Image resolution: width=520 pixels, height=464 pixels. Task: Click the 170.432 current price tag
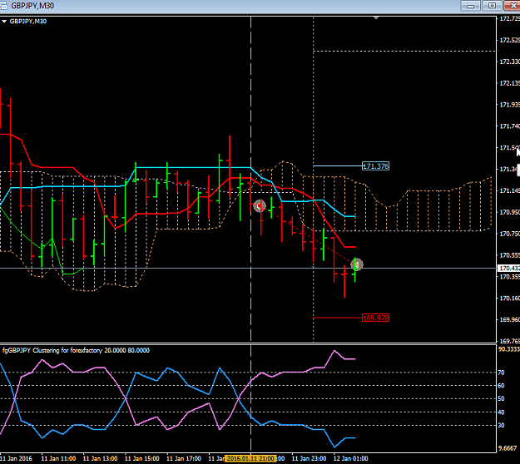(x=509, y=268)
